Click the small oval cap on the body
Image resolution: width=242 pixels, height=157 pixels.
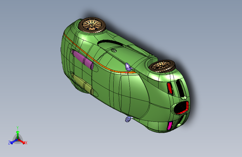(x=114, y=50)
